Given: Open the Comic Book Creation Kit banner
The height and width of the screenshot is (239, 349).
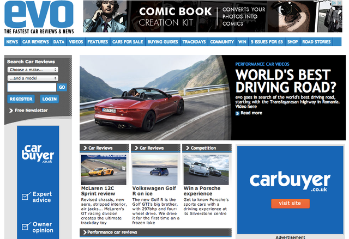Looking at the screenshot, I should (x=213, y=16).
